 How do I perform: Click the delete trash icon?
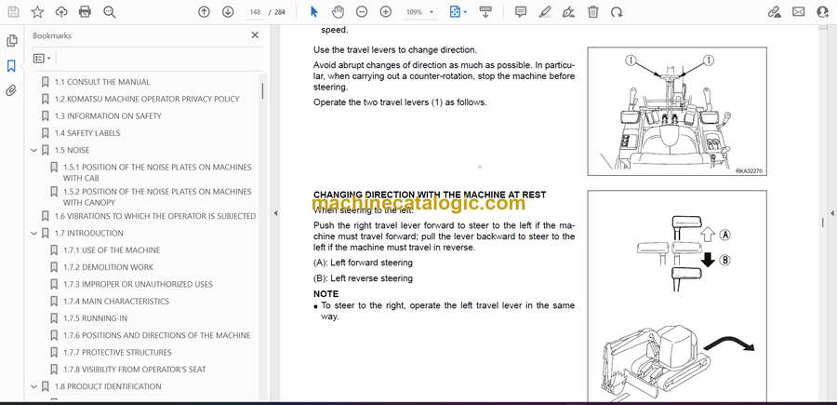[x=593, y=12]
